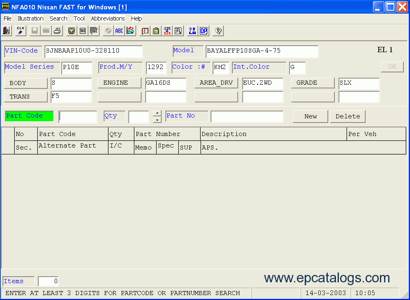Click the empty Part Code input field
This screenshot has height=300, width=410.
78,117
